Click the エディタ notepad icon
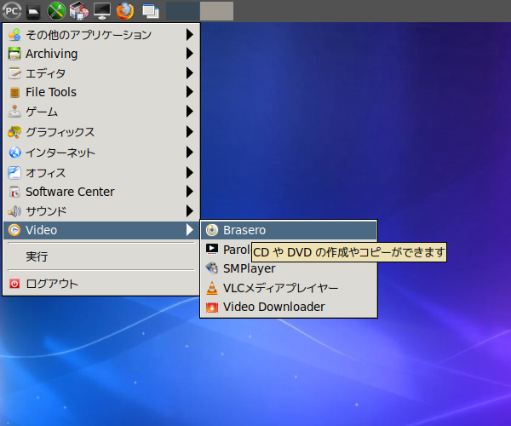 [x=14, y=73]
